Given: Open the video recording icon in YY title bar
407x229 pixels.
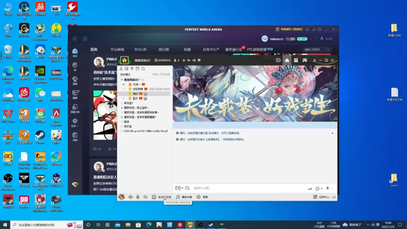Looking at the screenshot, I should [x=278, y=60].
